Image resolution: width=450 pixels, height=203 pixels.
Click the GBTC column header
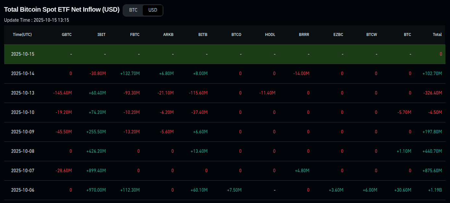click(x=67, y=35)
